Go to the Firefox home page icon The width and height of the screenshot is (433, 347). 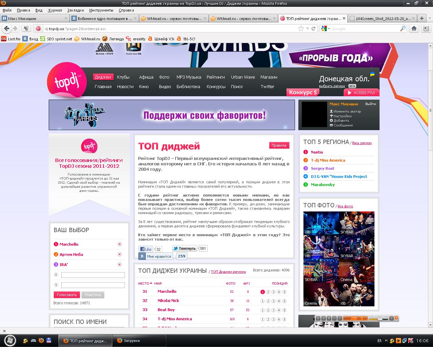click(414, 29)
